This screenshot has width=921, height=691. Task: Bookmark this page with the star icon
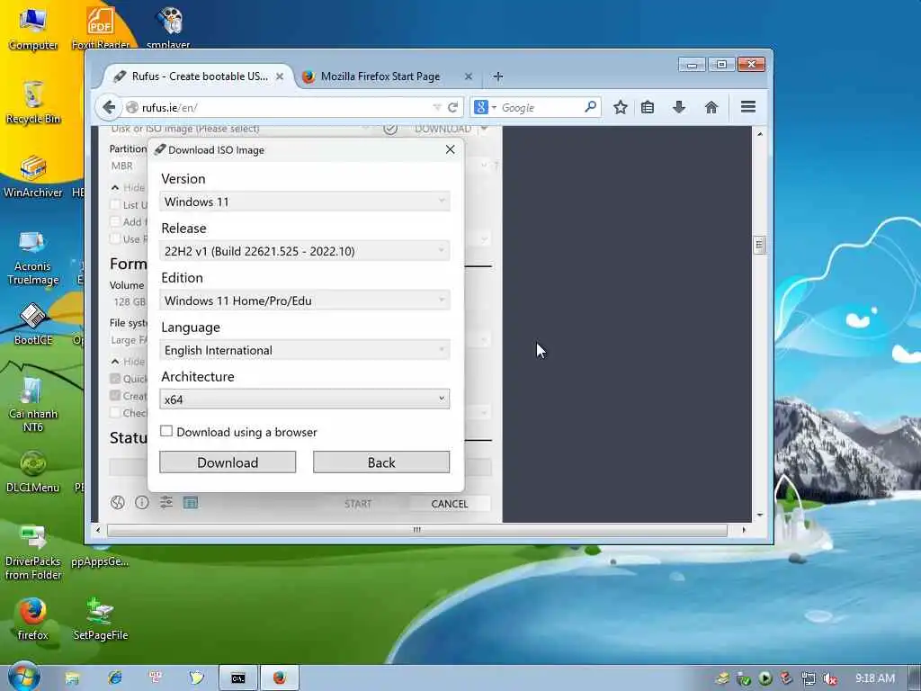click(621, 108)
